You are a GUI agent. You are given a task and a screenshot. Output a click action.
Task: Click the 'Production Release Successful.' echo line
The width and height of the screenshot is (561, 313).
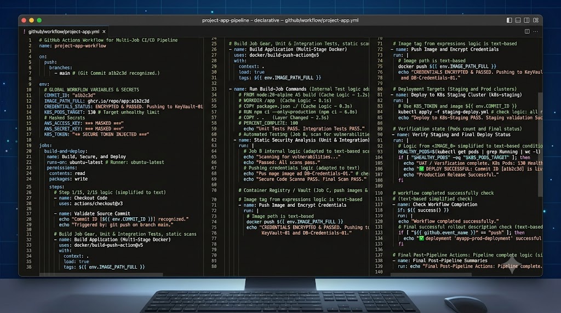pos(451,175)
